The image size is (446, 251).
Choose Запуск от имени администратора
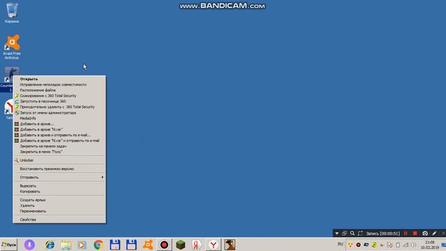pos(59,113)
